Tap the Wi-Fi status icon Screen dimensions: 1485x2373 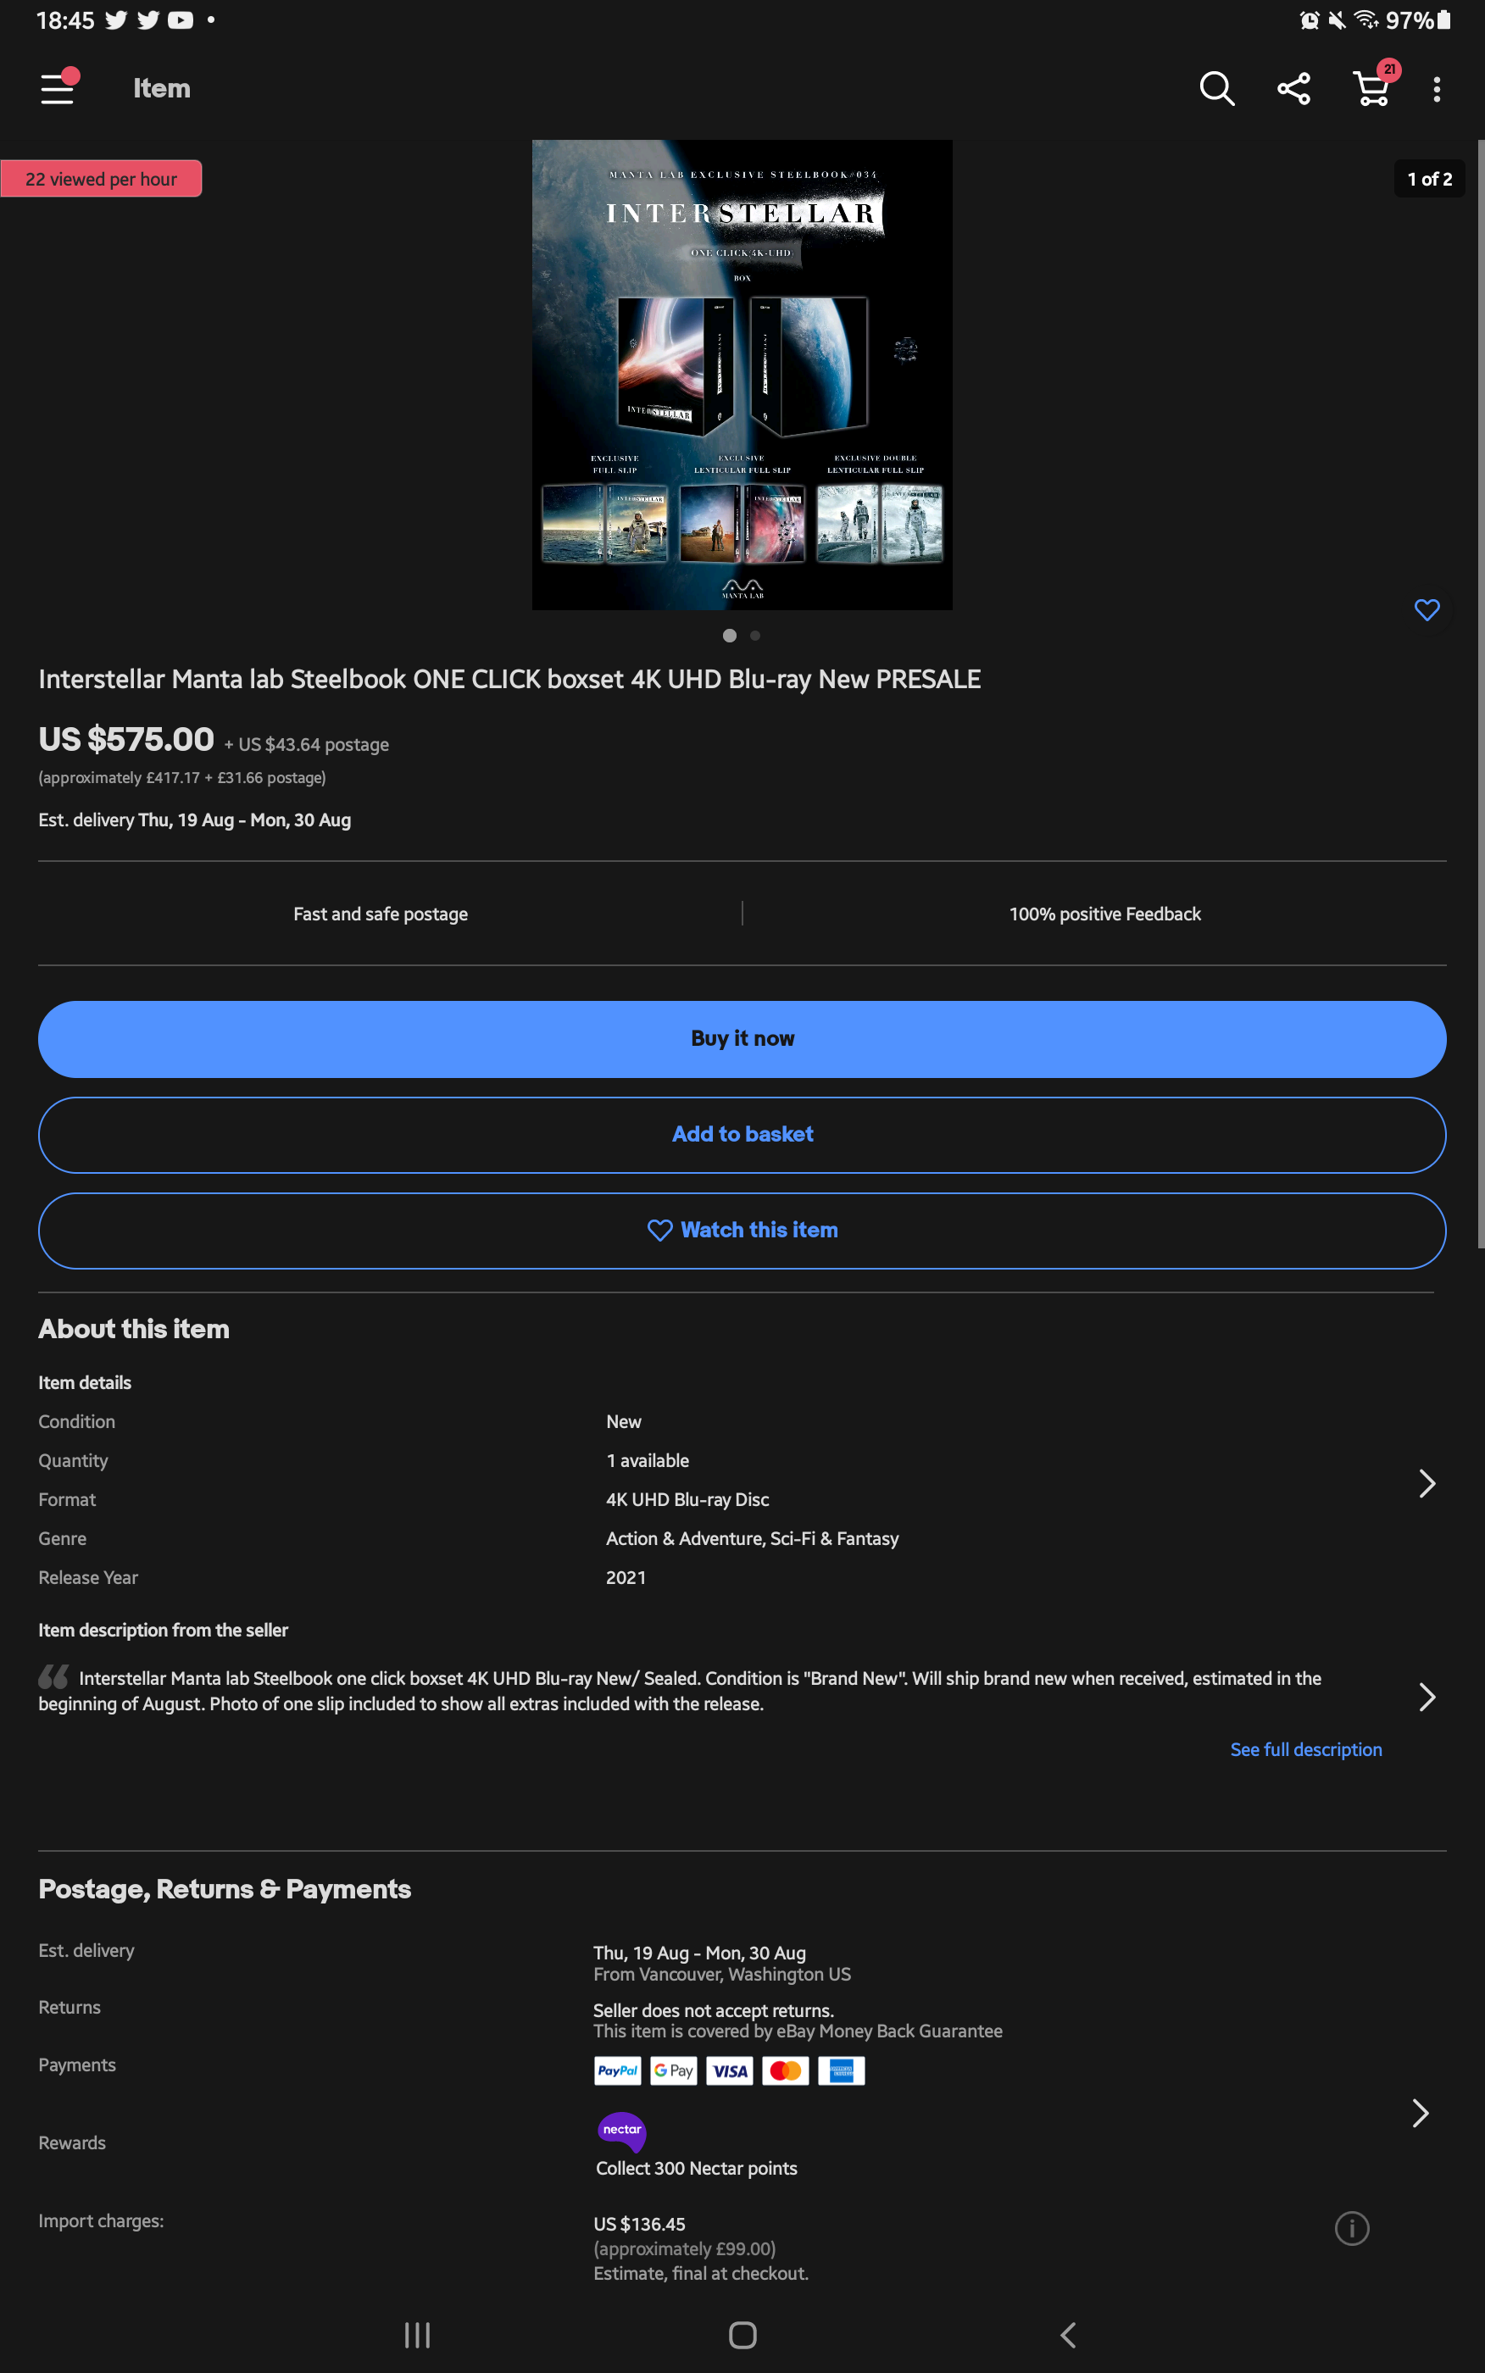pos(1366,19)
